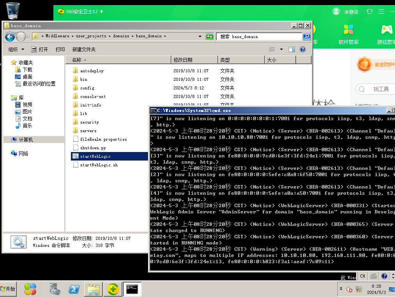Open the PowerShell taskbar icon
The width and height of the screenshot is (395, 297).
74,289
